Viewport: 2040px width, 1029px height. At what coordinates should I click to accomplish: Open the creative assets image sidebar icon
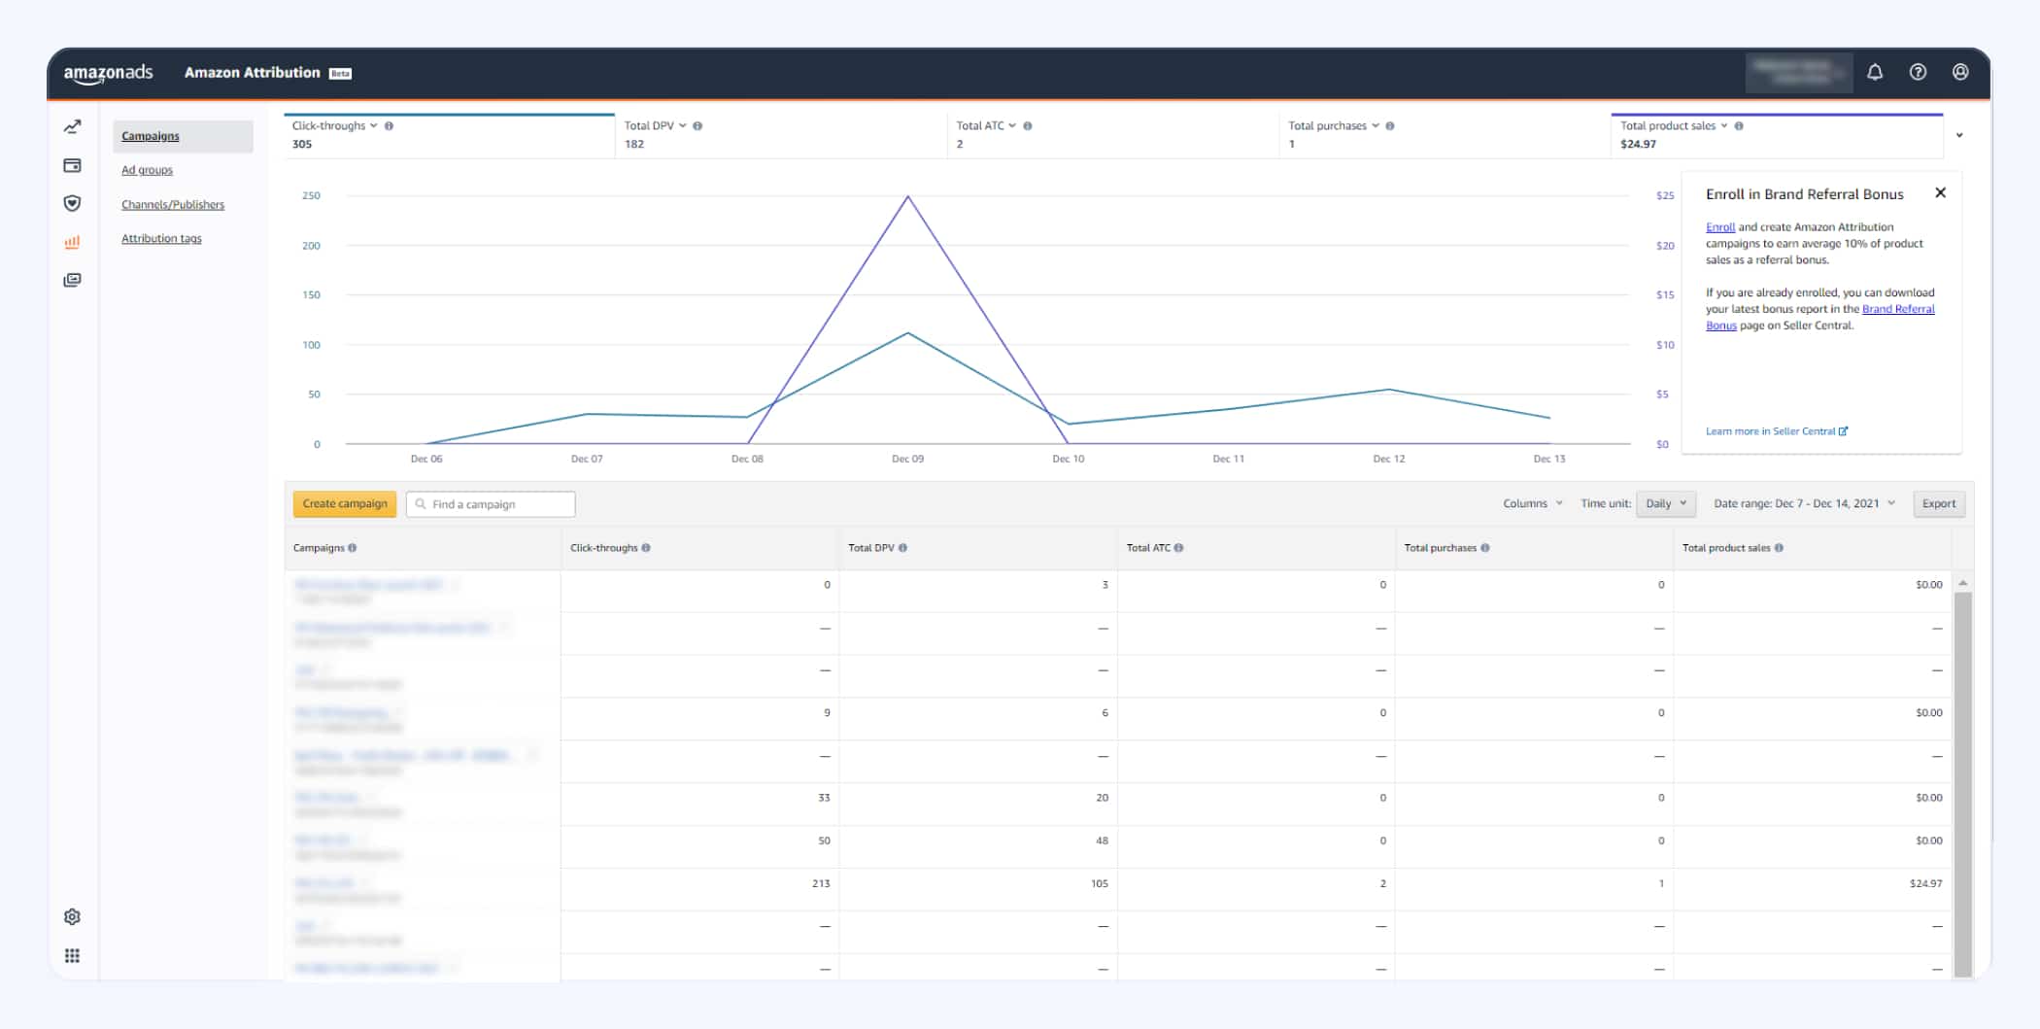click(x=72, y=280)
